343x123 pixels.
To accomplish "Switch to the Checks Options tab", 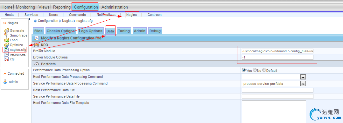I will click(60, 31).
